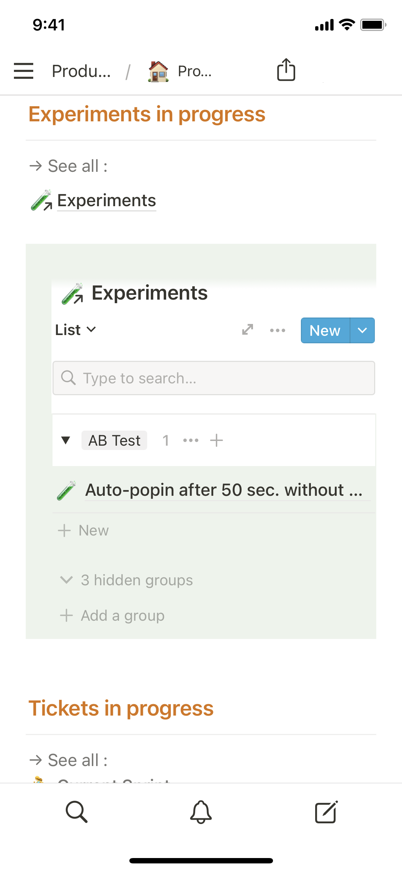The width and height of the screenshot is (402, 872).
Task: Add item to AB Test group
Action: click(217, 440)
